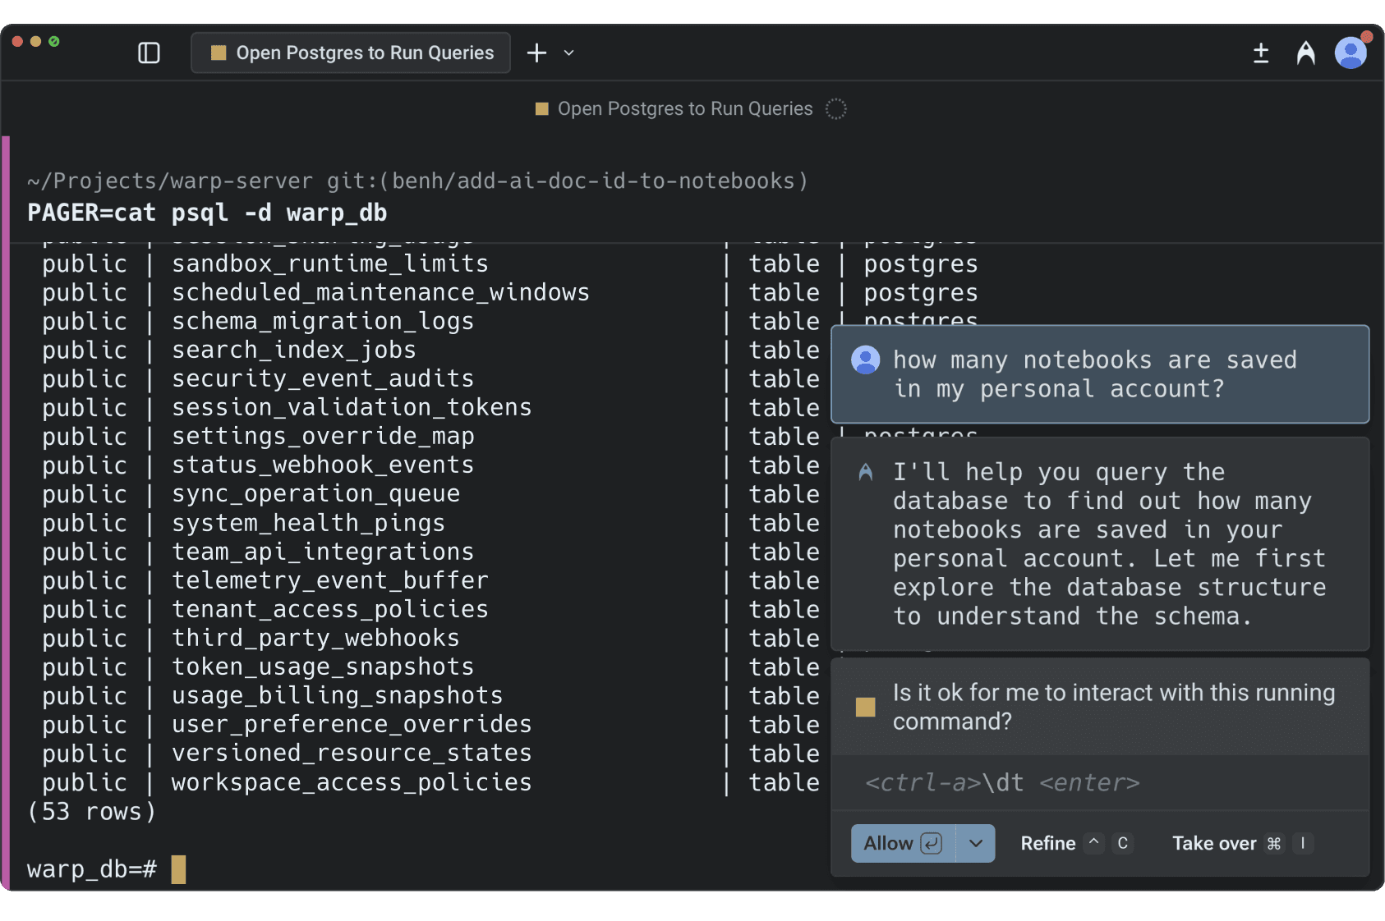Click the Allow button
This screenshot has height=921, width=1385.
point(901,843)
